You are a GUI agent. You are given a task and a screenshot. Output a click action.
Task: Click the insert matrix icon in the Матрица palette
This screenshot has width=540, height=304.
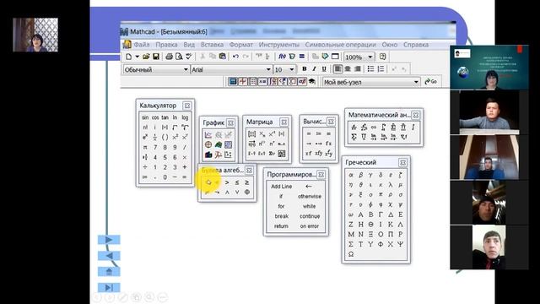pyautogui.click(x=251, y=133)
